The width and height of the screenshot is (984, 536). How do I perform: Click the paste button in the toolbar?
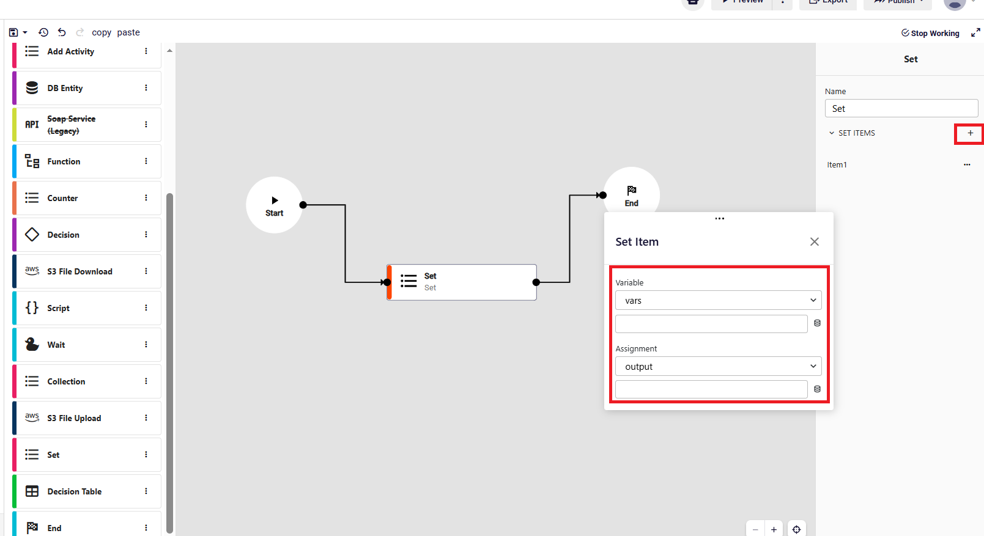[x=128, y=32]
